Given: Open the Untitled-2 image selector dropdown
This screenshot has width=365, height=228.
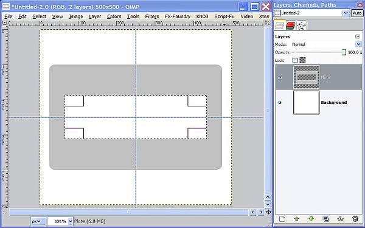Looking at the screenshot, I should click(x=346, y=13).
